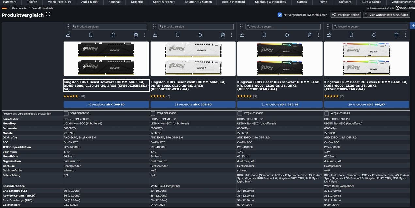Click Produkt ersetzen field above RGB weiß
415x208 pixels.
[x=370, y=26]
